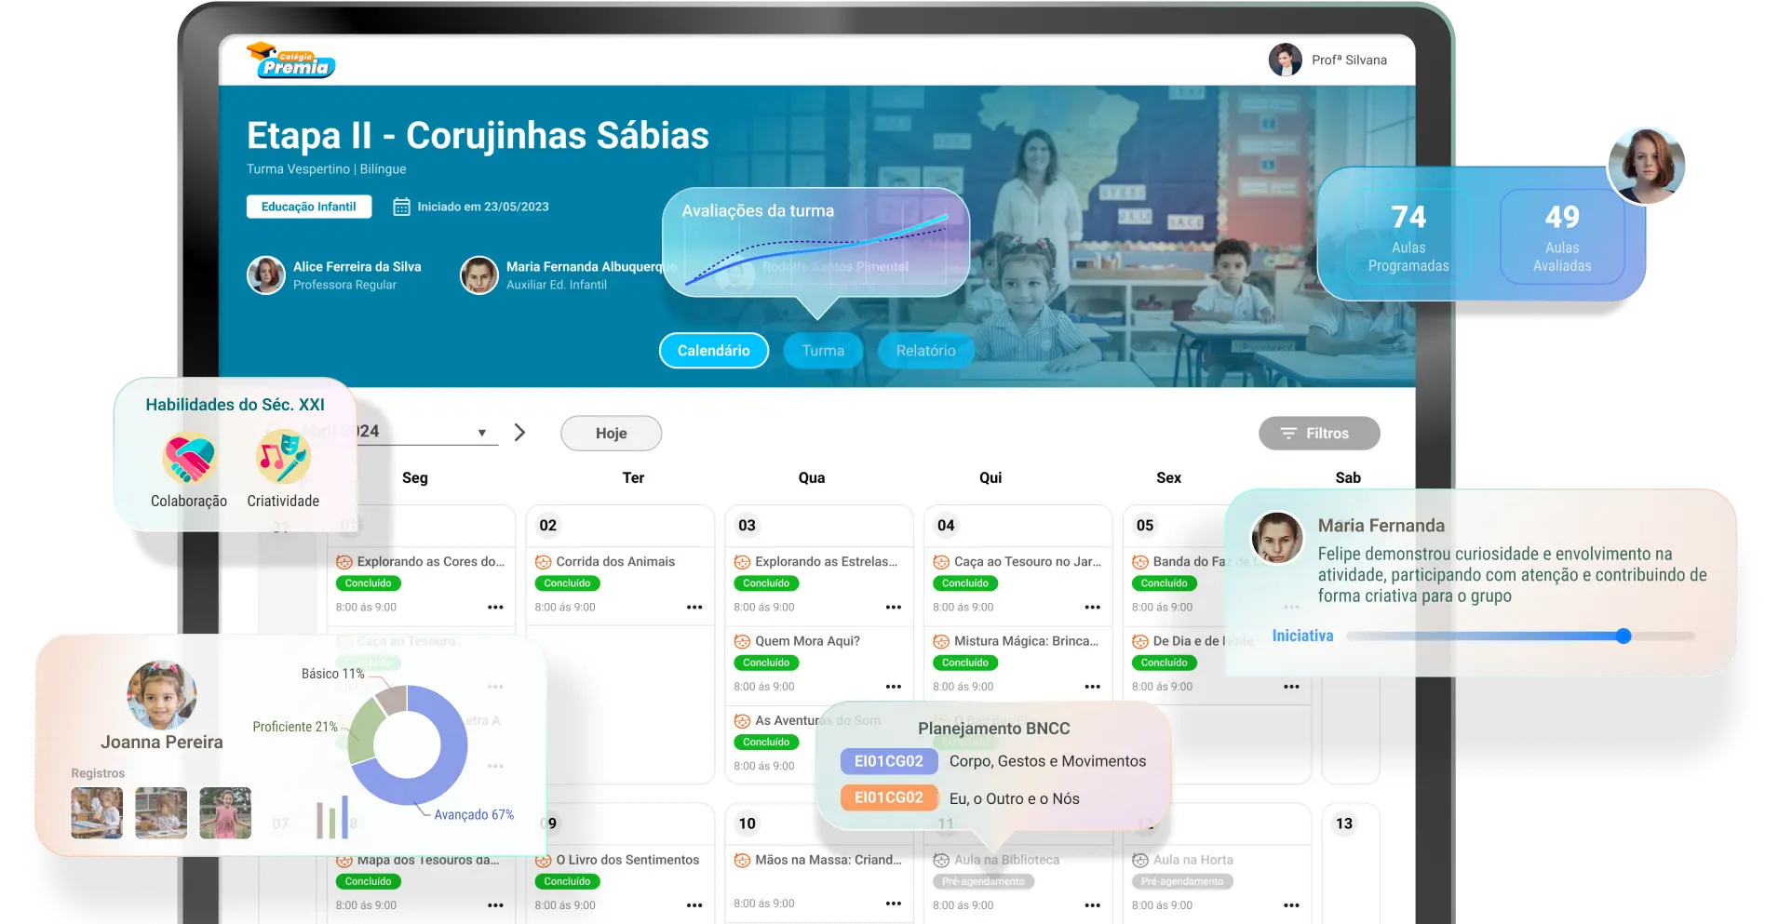Open lesson Quem Mora Aqui?
The height and width of the screenshot is (924, 1765).
[x=807, y=641]
